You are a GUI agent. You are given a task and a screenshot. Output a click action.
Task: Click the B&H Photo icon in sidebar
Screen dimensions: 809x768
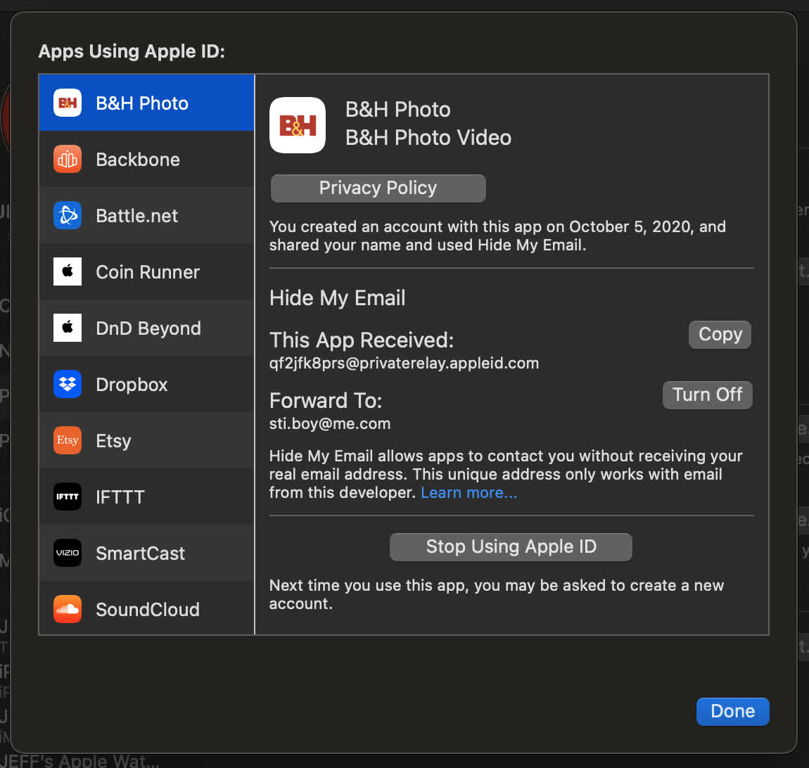pos(68,103)
